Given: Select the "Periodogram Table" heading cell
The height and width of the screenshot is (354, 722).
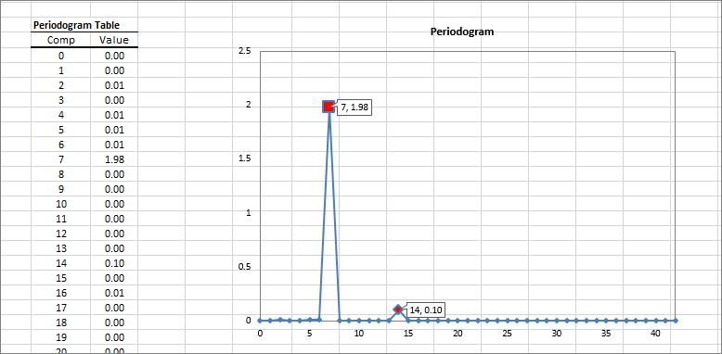Looking at the screenshot, I should [76, 25].
